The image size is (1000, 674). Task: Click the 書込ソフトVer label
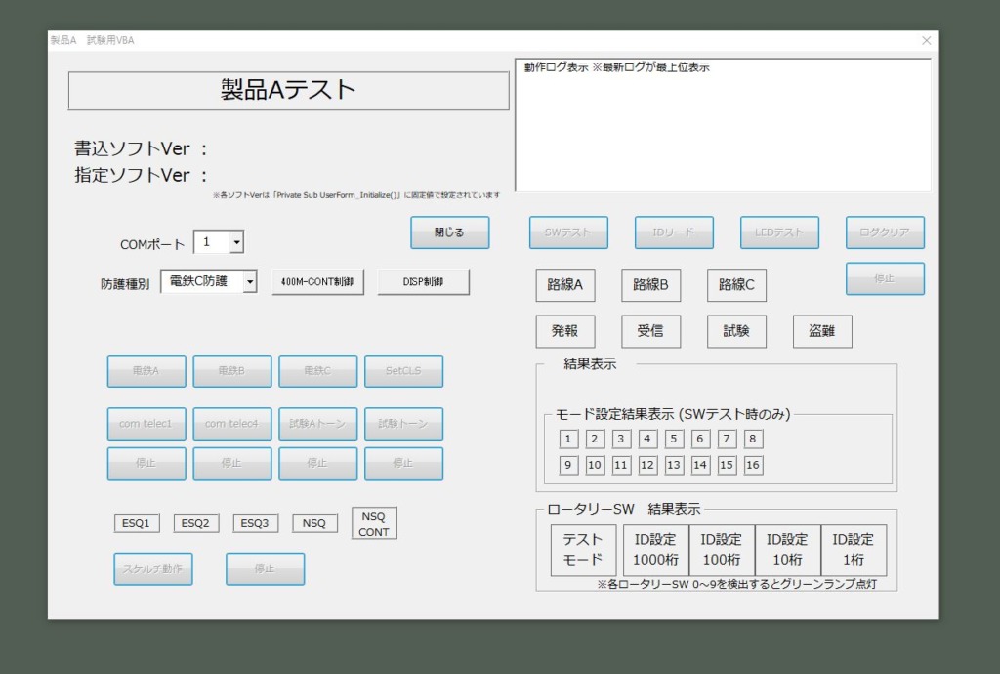coord(141,149)
